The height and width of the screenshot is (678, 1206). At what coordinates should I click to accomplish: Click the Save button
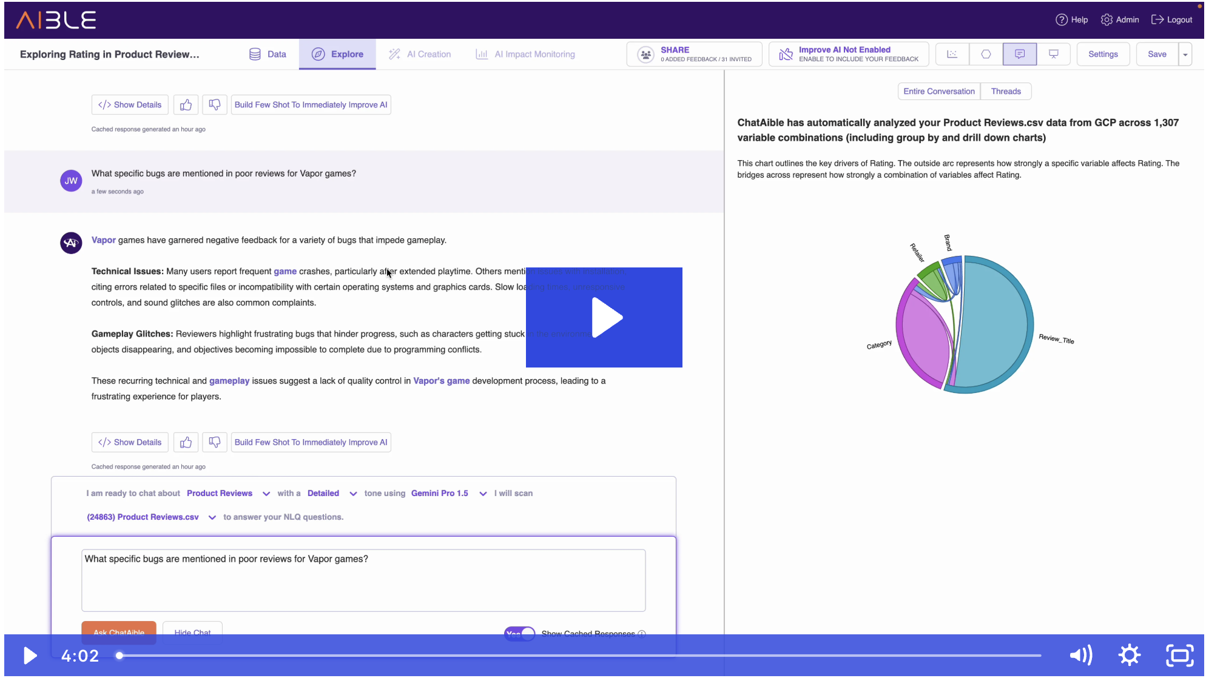(1157, 54)
